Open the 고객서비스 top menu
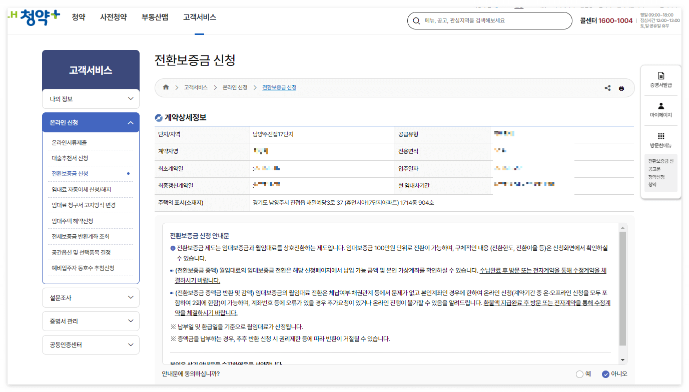689x392 pixels. [x=200, y=17]
